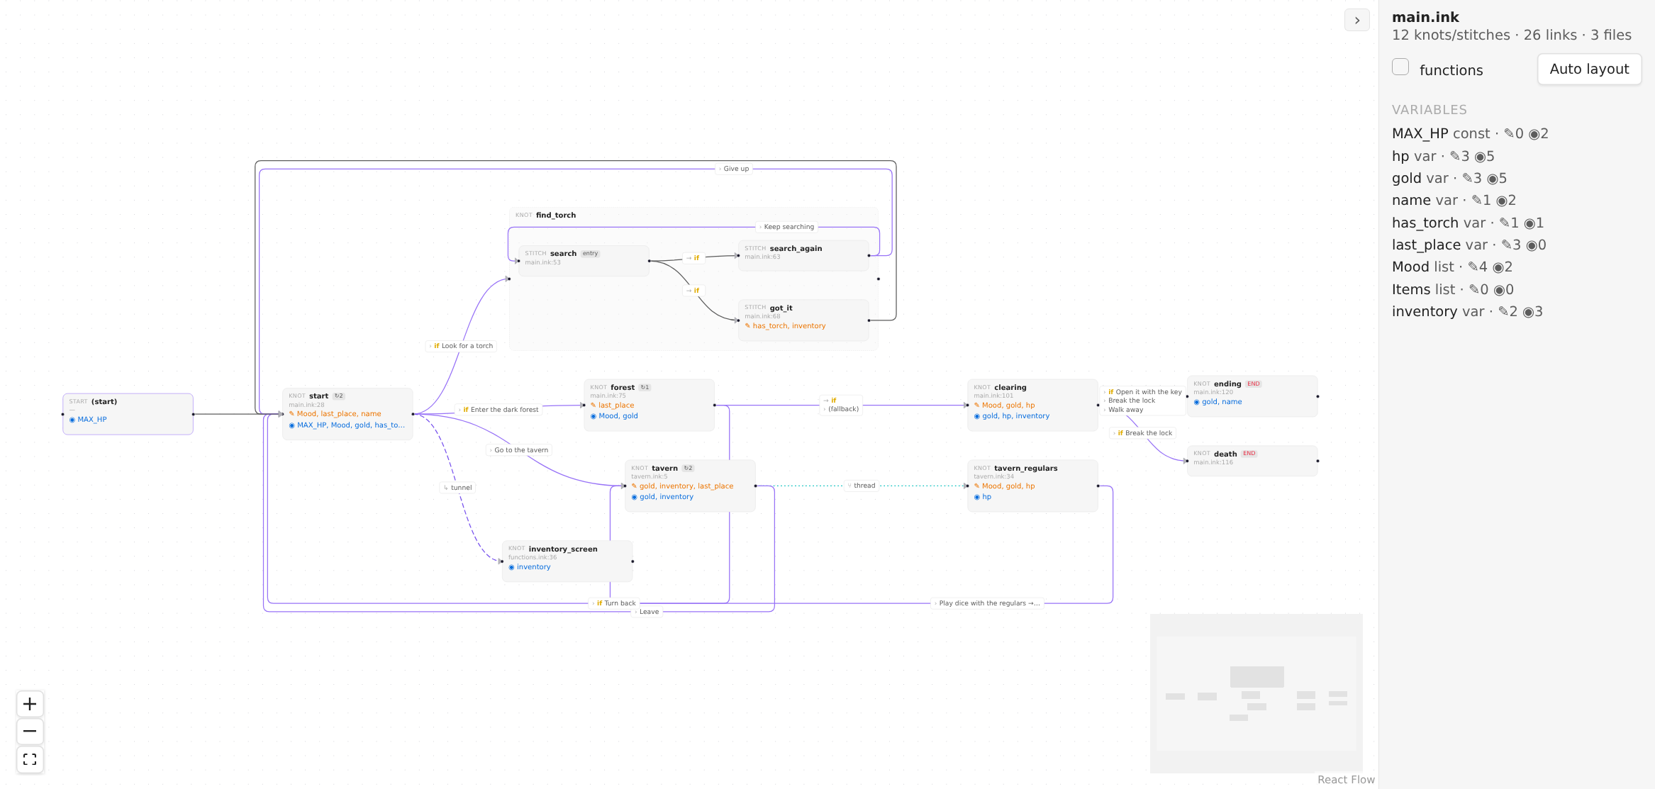The image size is (1655, 789).
Task: Click the zoom out minus button
Action: [x=30, y=732]
